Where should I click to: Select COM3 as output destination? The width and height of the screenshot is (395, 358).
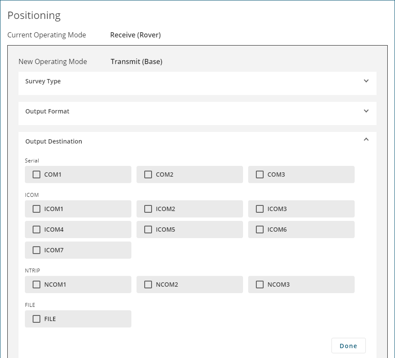pos(260,174)
